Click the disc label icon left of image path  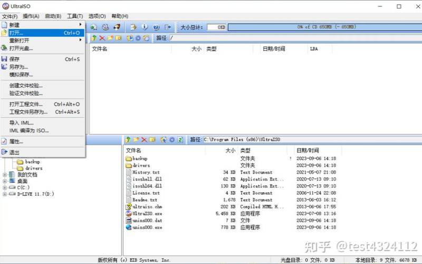pyautogui.click(x=146, y=38)
